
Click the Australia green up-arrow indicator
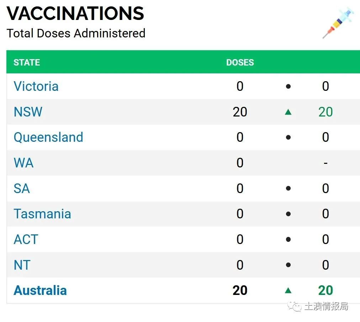[x=288, y=291]
